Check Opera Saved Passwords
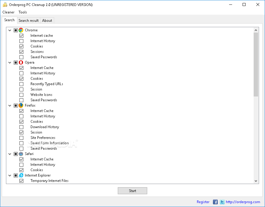Viewport: 265px width, 207px height. [21, 100]
